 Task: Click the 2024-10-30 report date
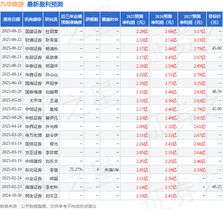point(12,195)
